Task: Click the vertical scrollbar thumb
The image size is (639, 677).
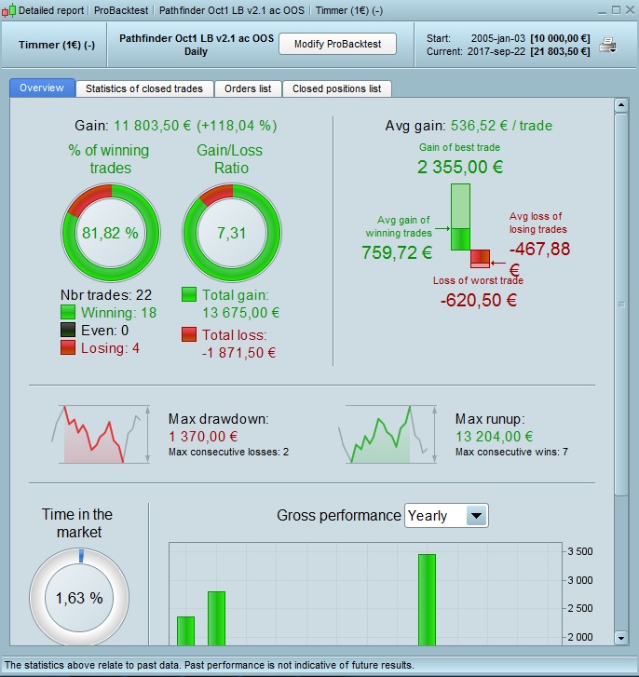Action: point(621,305)
